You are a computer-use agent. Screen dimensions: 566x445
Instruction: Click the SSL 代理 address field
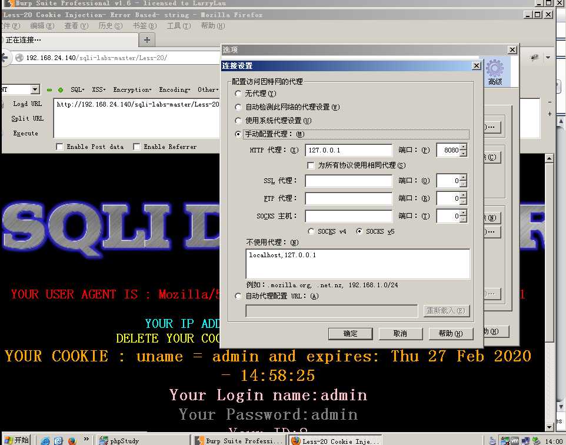[x=349, y=181]
